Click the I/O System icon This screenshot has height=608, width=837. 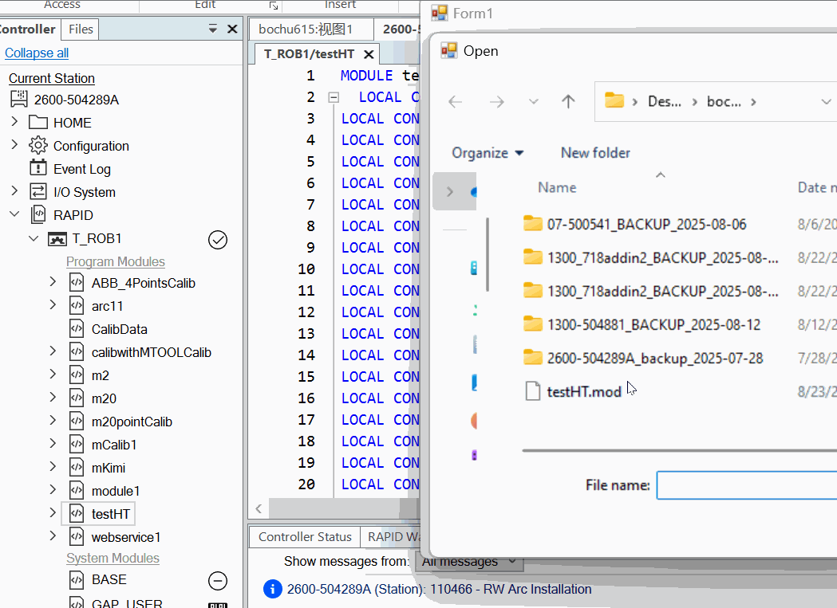38,191
